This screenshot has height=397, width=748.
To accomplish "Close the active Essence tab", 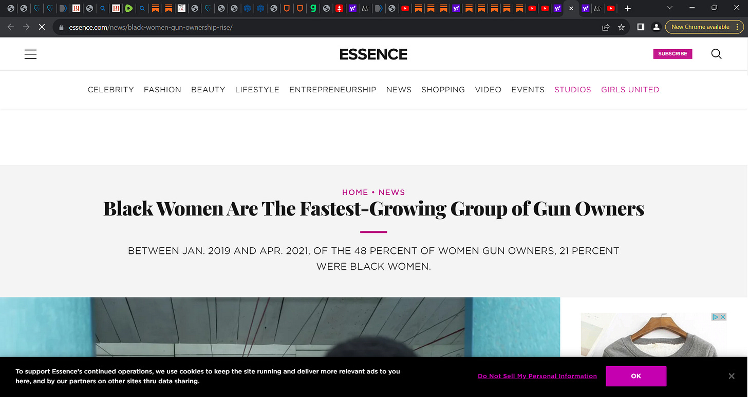I will pyautogui.click(x=571, y=8).
